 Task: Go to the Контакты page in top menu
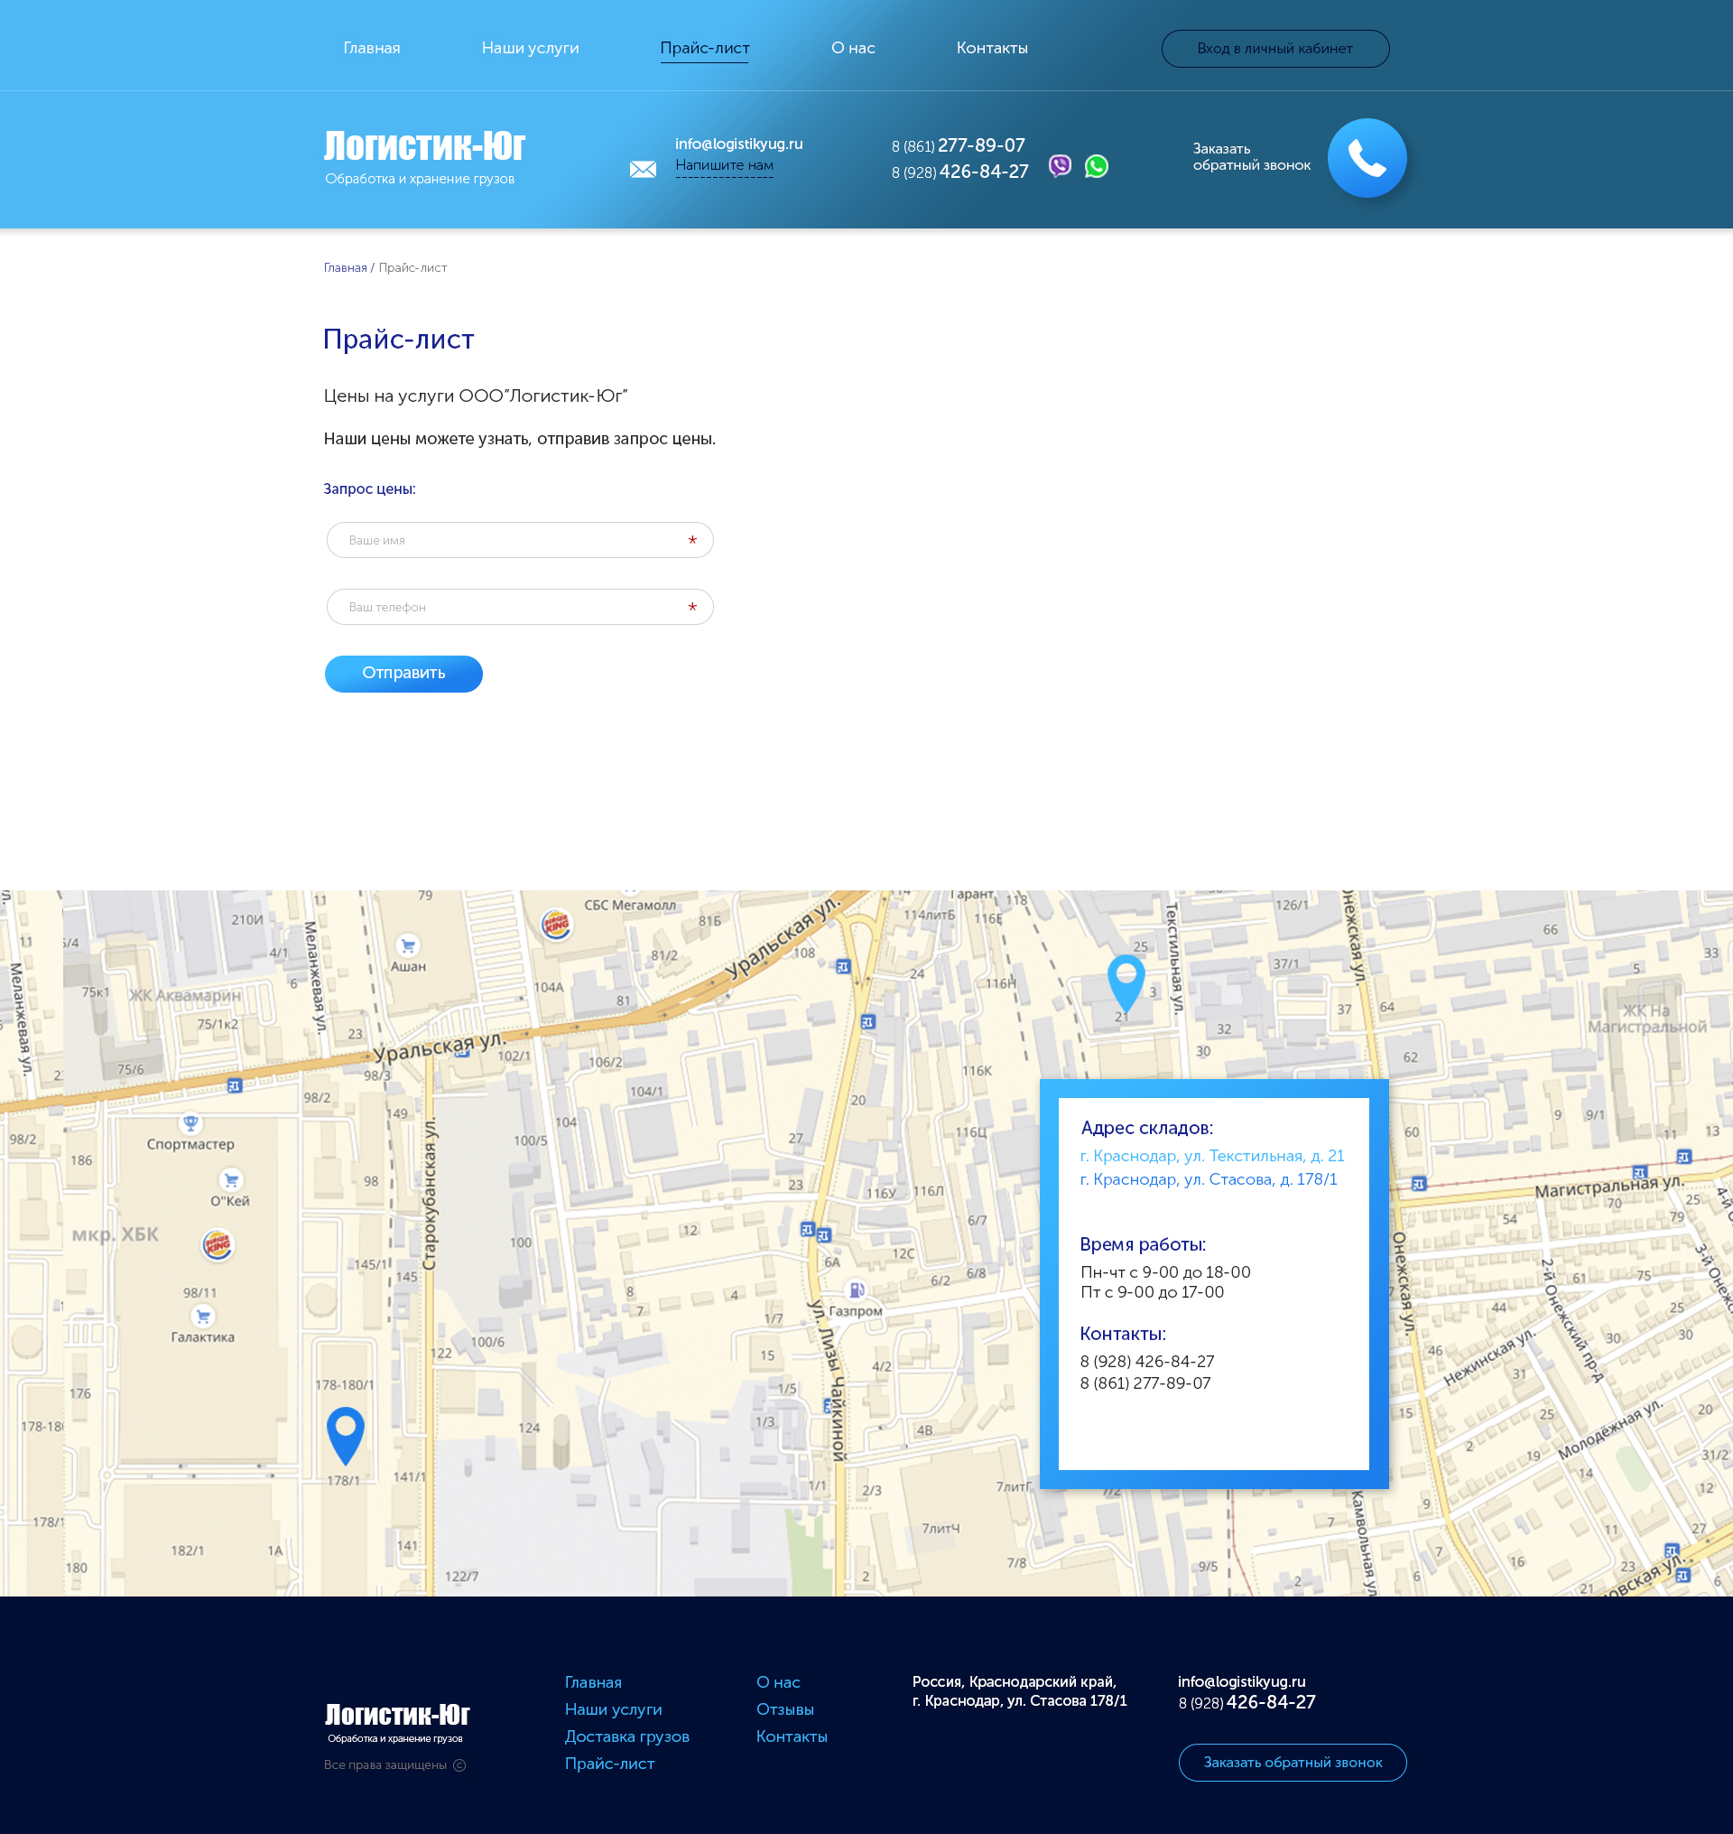(x=991, y=48)
